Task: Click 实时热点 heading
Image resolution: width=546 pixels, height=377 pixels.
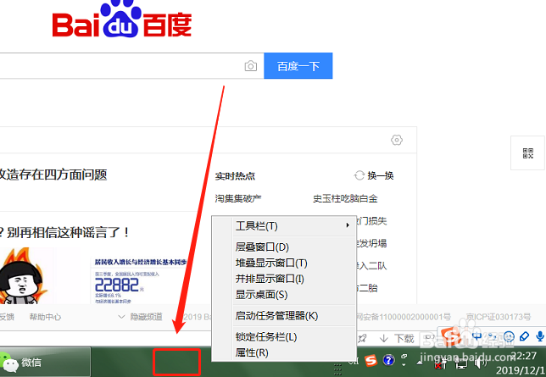Action: 235,176
